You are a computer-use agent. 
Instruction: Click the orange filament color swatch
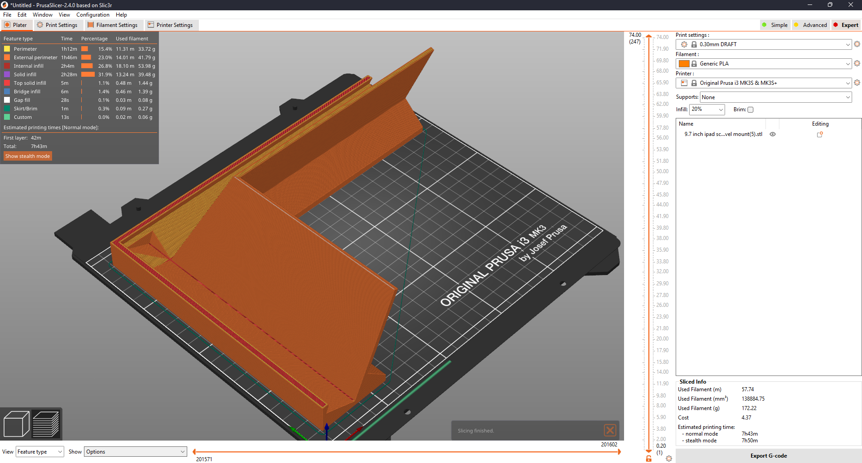pyautogui.click(x=684, y=64)
